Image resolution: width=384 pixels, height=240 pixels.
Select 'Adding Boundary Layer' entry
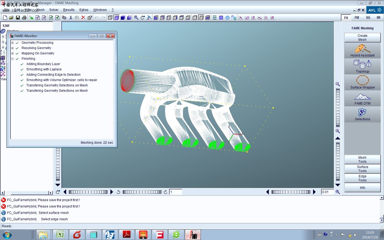click(43, 64)
